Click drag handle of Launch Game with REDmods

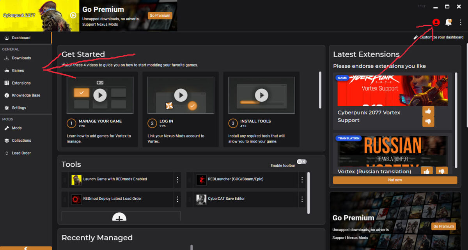[x=65, y=180]
